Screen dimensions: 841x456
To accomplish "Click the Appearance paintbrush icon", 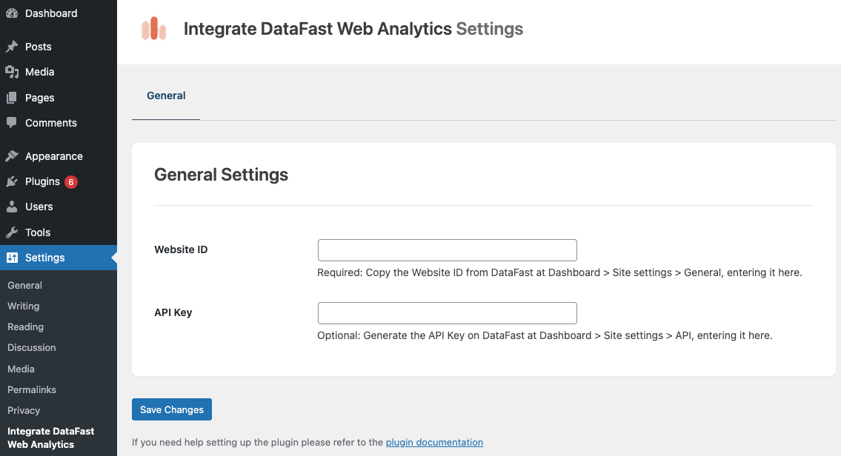I will coord(12,156).
